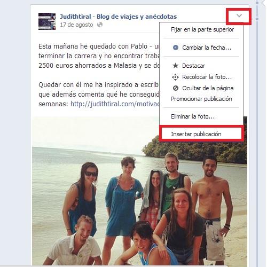This screenshot has width=267, height=267.
Task: Click the move arrows icon for Recolocar
Action: point(175,77)
